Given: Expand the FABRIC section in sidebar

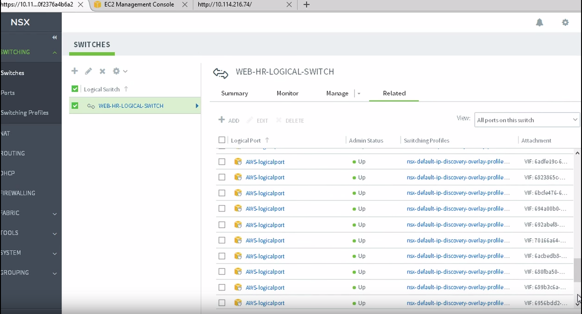Looking at the screenshot, I should click(55, 214).
